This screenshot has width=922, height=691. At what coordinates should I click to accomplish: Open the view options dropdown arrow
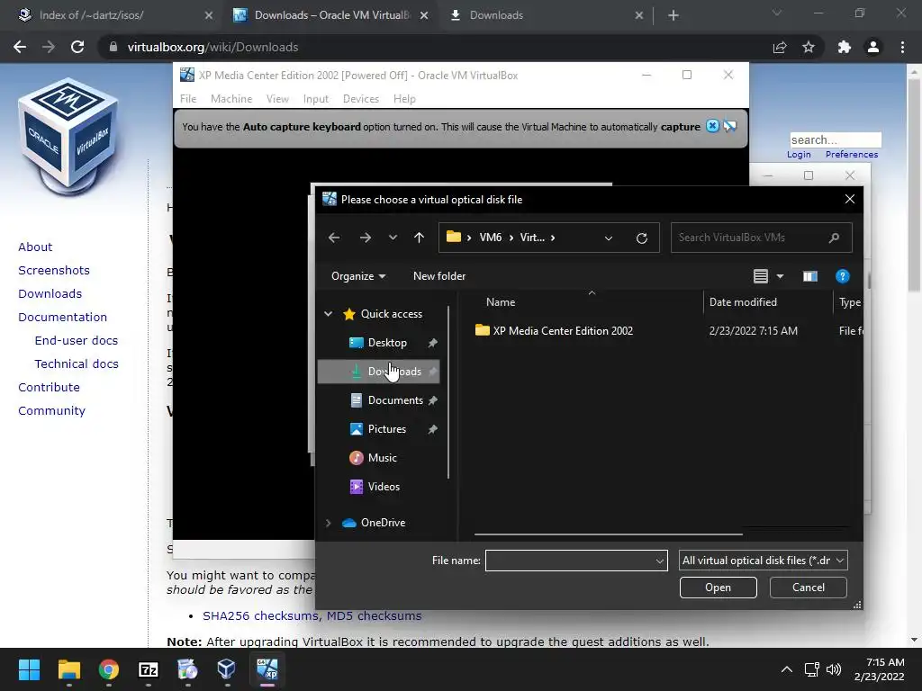(x=780, y=276)
